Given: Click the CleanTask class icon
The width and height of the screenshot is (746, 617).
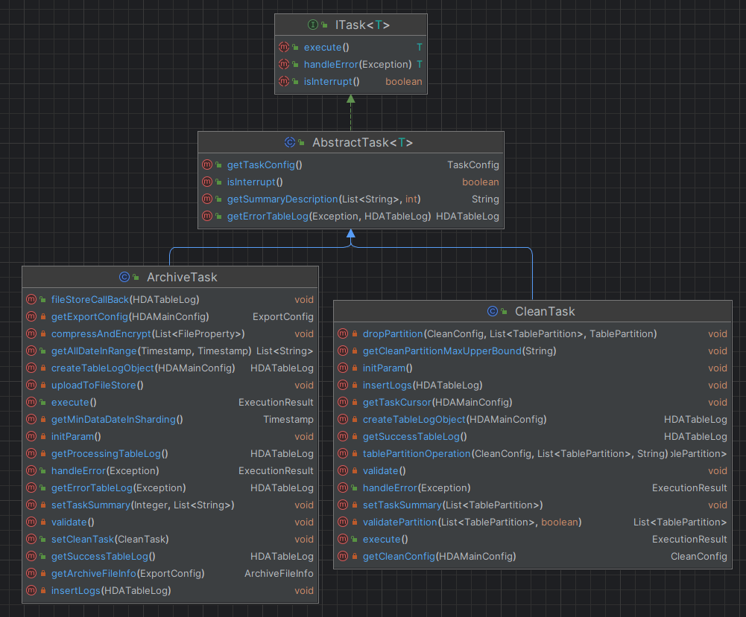Looking at the screenshot, I should coord(492,312).
